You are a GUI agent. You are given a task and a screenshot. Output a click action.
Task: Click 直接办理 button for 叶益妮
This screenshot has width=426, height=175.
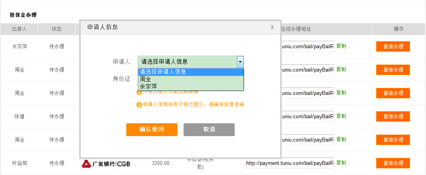393,163
